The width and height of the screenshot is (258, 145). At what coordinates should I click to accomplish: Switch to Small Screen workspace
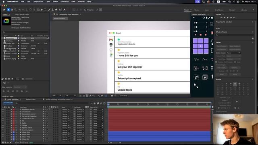(219, 10)
